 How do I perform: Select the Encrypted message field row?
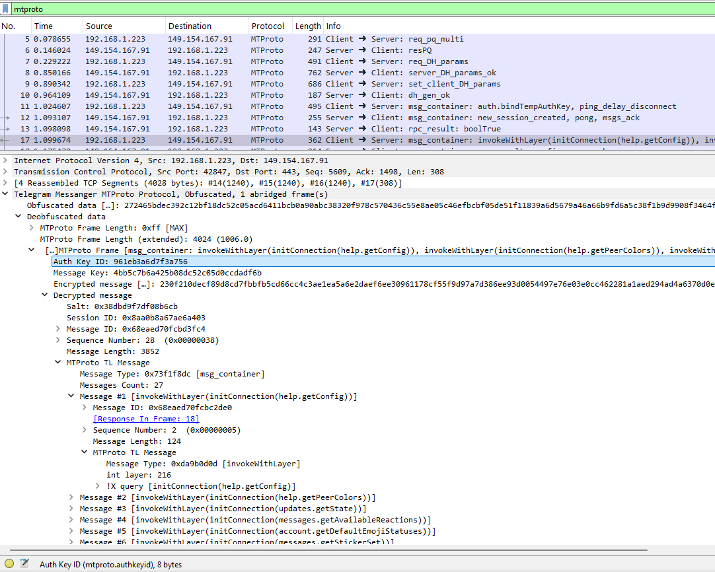coord(383,284)
